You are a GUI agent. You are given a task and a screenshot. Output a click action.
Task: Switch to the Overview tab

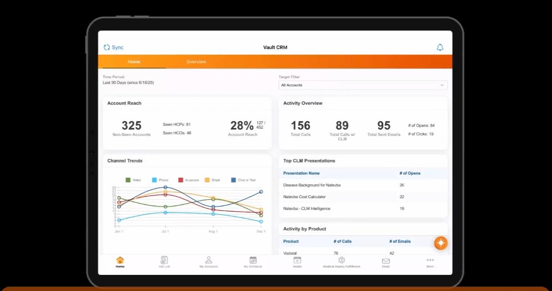[196, 62]
